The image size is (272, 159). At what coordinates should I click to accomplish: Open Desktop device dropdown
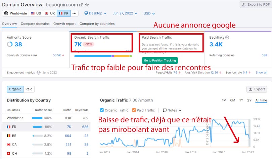95,13
